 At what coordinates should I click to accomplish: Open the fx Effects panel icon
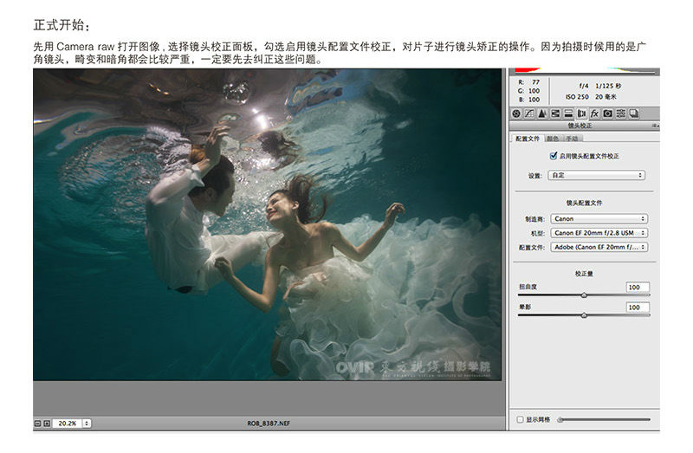point(594,113)
